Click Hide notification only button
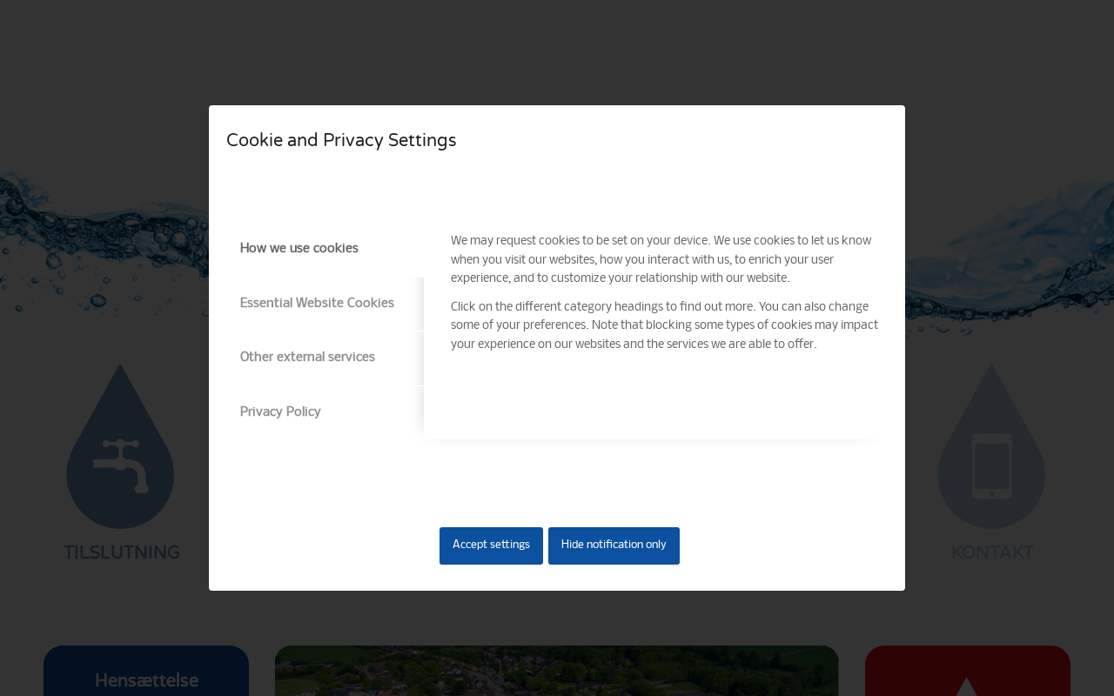This screenshot has width=1114, height=696. pyautogui.click(x=614, y=545)
